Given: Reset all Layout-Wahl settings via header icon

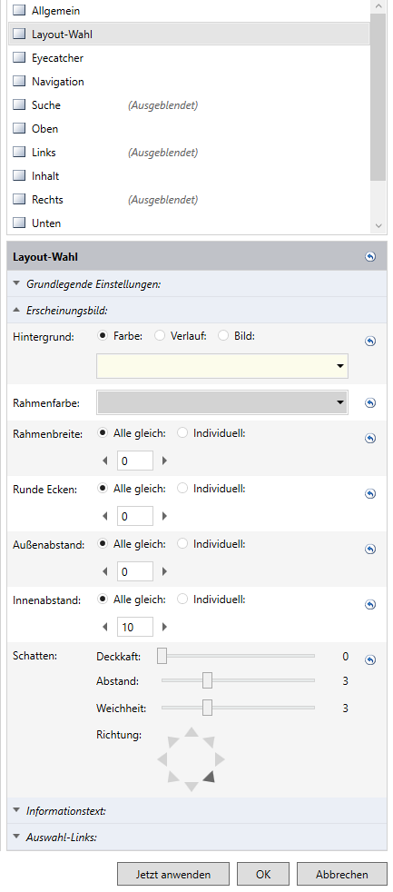Looking at the screenshot, I should 370,257.
